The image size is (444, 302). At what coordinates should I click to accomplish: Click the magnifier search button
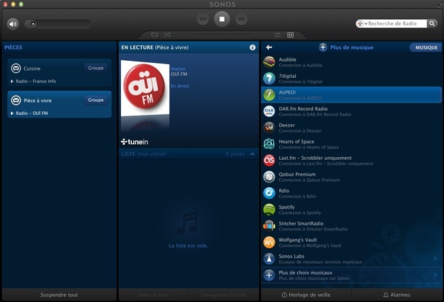point(432,23)
